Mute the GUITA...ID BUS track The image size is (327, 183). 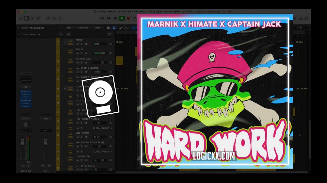click(x=78, y=128)
